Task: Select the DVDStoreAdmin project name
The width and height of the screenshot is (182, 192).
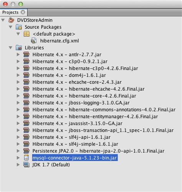Action: [35, 20]
